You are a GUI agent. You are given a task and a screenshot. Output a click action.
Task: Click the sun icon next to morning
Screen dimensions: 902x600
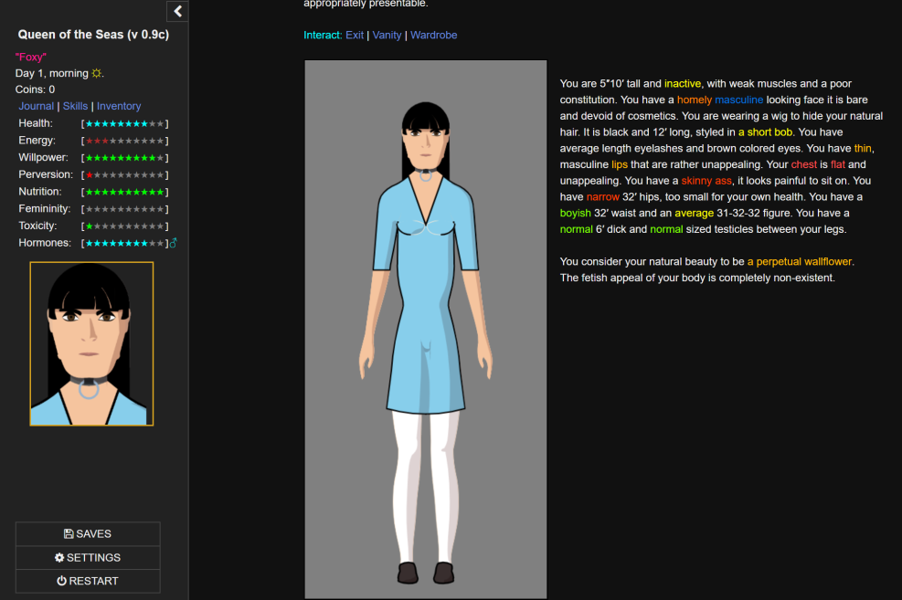click(96, 73)
